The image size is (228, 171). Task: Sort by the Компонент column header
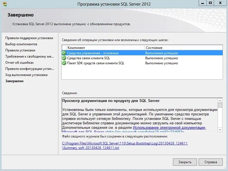click(x=105, y=48)
